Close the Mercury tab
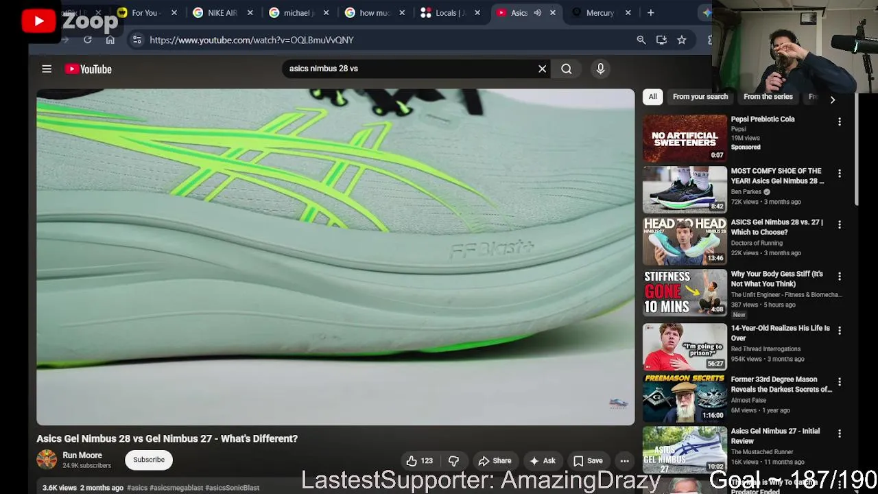Screen dimensions: 878x494 [628, 12]
